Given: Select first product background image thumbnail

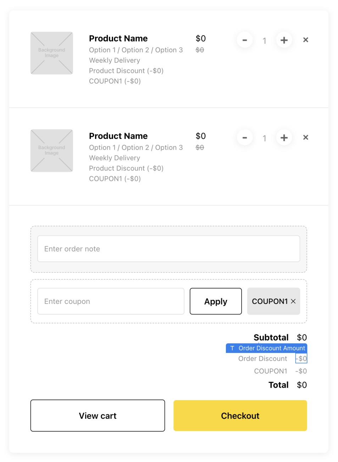Looking at the screenshot, I should [x=52, y=53].
